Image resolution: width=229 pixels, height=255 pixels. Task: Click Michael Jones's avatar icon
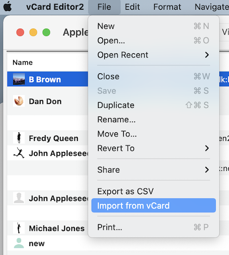[19, 228]
